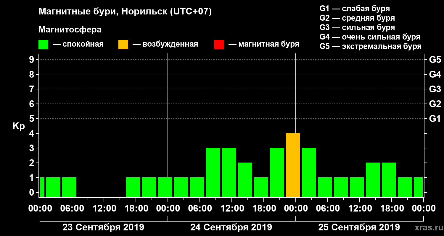Viewport: 444px width, 236px height.
Task: Click the '25 Сентября 2019' date label
Action: tap(359, 227)
